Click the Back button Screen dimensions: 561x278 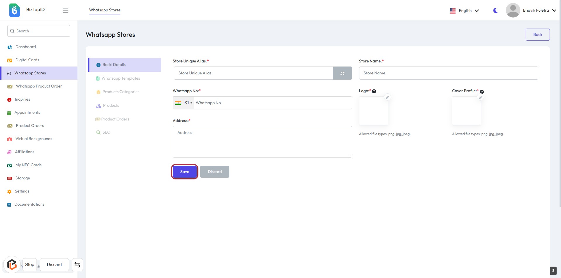coord(537,35)
